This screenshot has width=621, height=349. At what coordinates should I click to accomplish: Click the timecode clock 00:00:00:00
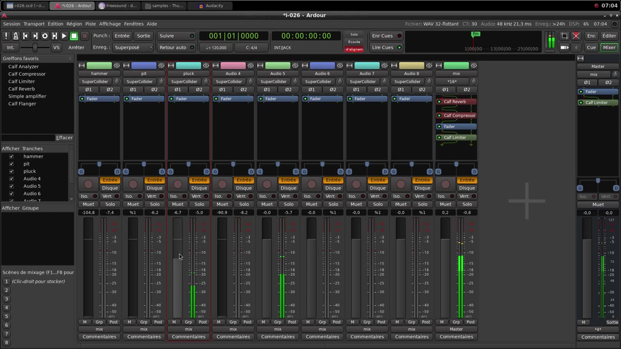(306, 36)
